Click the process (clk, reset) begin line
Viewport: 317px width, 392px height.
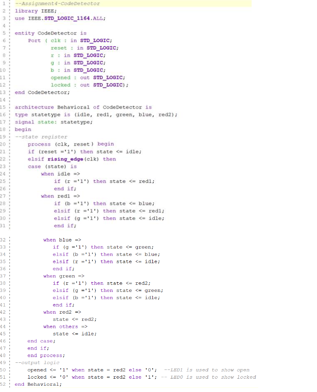pyautogui.click(x=70, y=144)
